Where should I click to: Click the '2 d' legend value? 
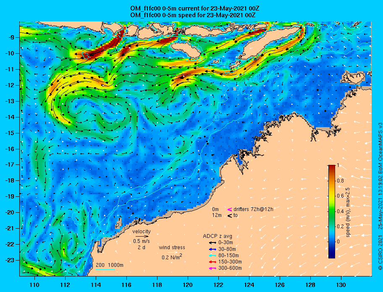pyautogui.click(x=142, y=247)
